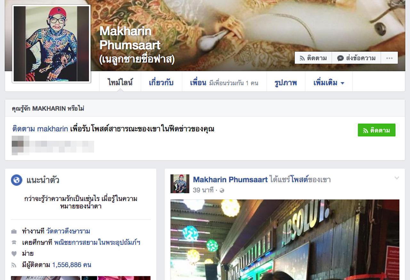This screenshot has width=410, height=280.
Task: Open the เพื่อน friends tab
Action: coord(224,83)
